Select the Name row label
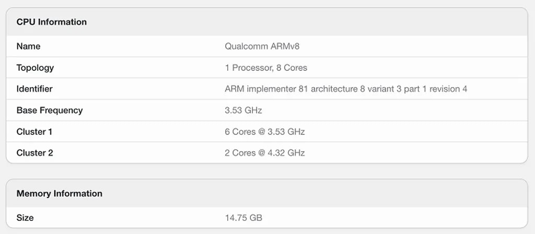 [28, 46]
